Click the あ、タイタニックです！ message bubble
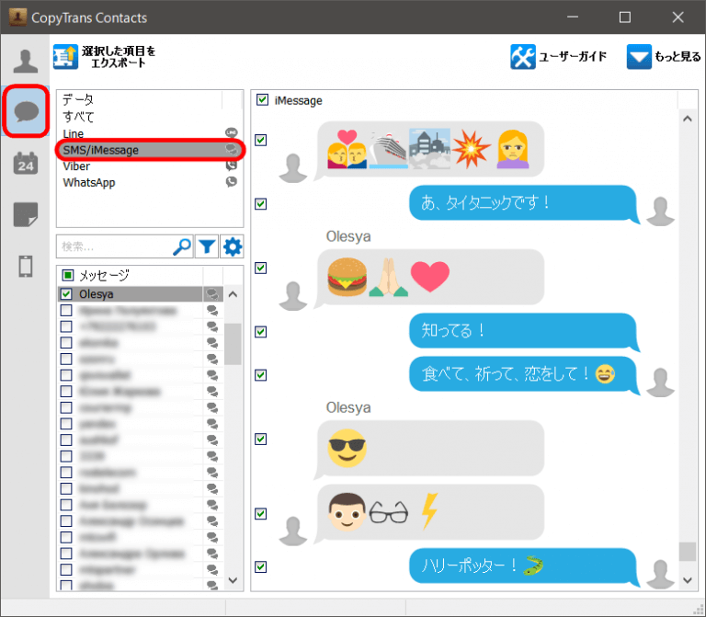Viewport: 706px width, 617px height. 524,204
